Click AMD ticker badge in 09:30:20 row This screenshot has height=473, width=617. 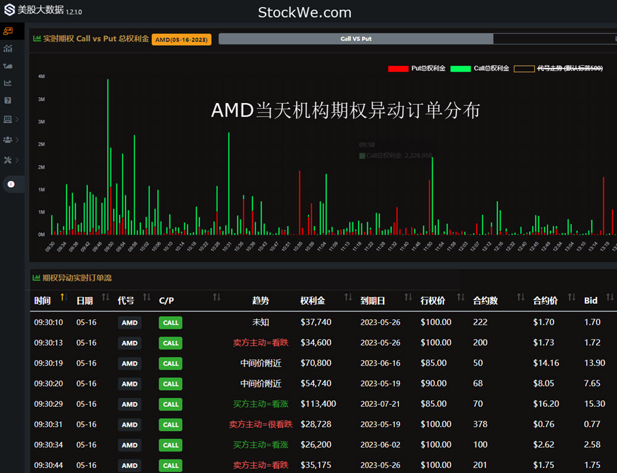click(x=130, y=384)
